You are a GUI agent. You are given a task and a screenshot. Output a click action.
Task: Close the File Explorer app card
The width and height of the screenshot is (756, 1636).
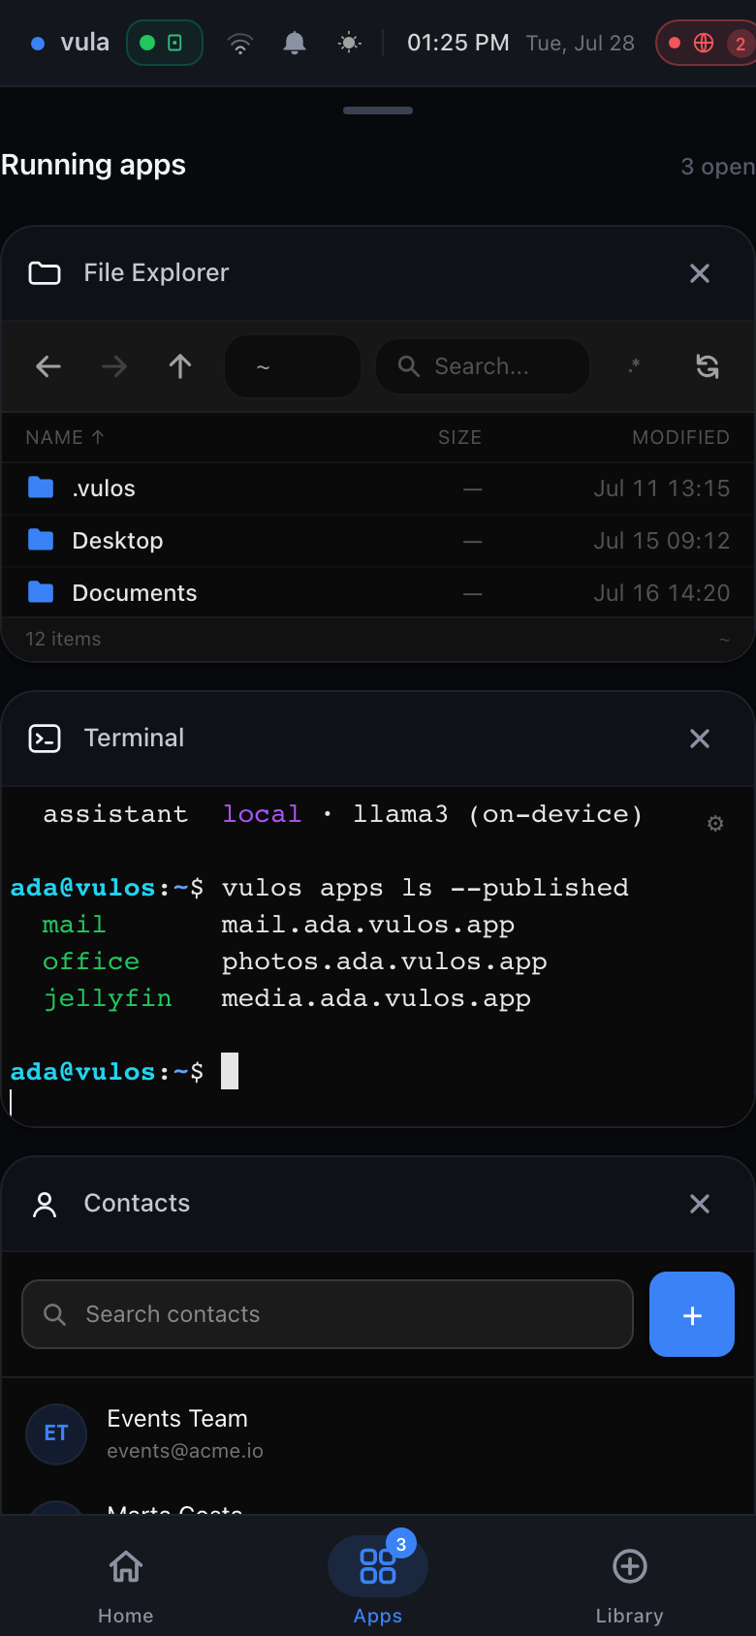pos(700,273)
